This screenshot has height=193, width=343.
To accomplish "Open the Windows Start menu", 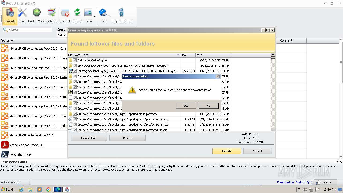I will pos(8,190).
